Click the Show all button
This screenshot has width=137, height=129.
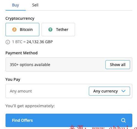pyautogui.click(x=118, y=65)
